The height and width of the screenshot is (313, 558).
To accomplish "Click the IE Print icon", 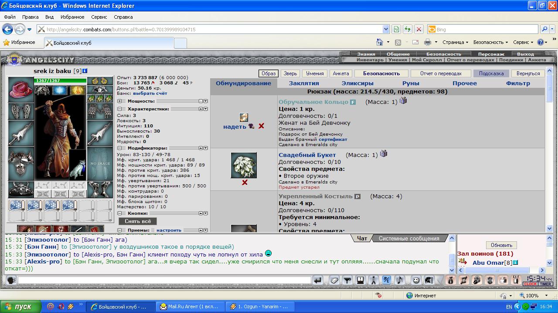I will (428, 42).
